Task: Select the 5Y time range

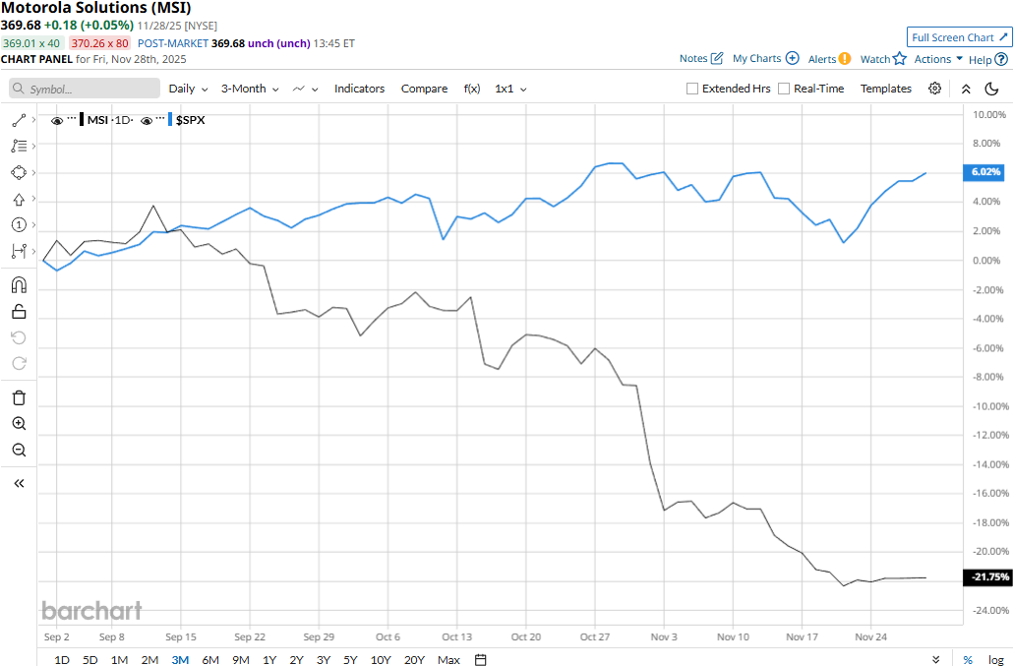Action: 350,659
